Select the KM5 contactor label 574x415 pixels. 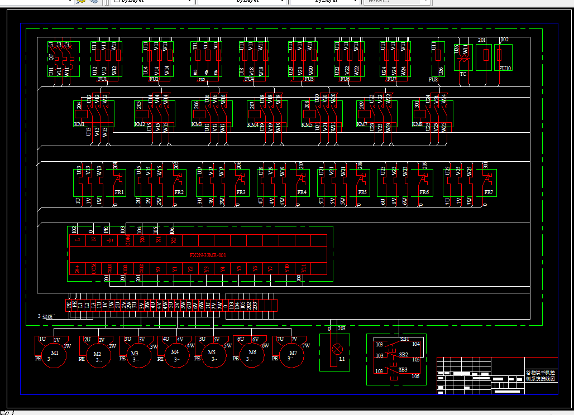point(307,125)
